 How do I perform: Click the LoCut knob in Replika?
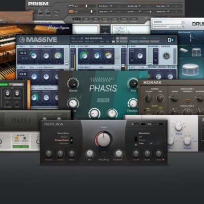pos(60,154)
